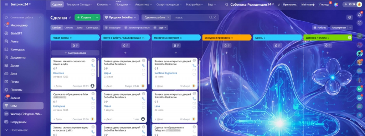Open contact link Екатерина on deal card
Screen dimensions: 365x136
pyautogui.click(x=59, y=106)
